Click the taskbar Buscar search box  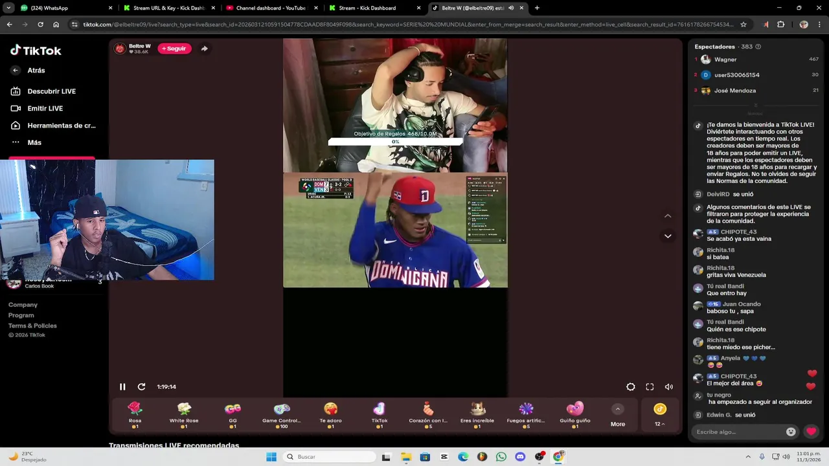tap(330, 457)
